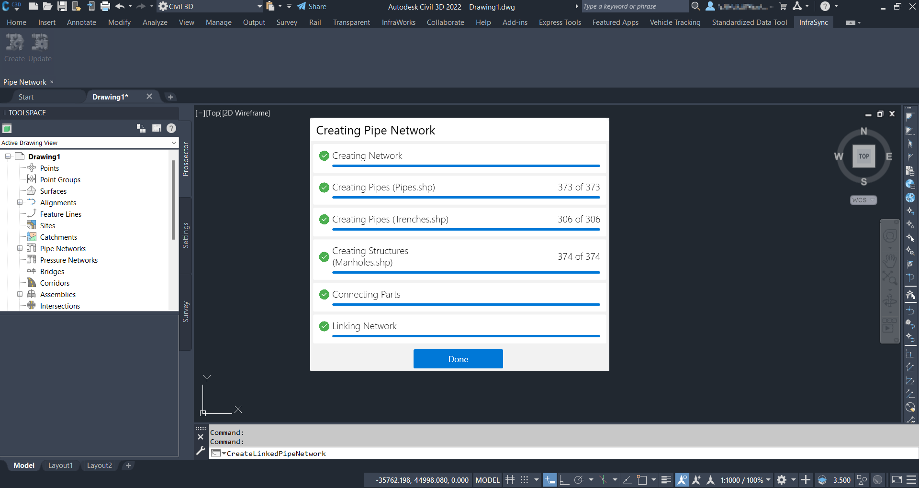Open the status bar Customization menu icon
Viewport: 919px width, 488px height.
911,480
